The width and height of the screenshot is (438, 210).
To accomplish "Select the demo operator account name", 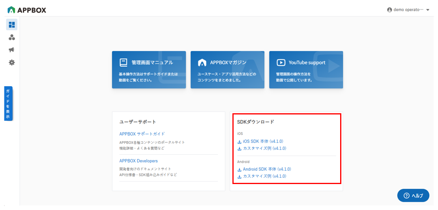I will 408,10.
